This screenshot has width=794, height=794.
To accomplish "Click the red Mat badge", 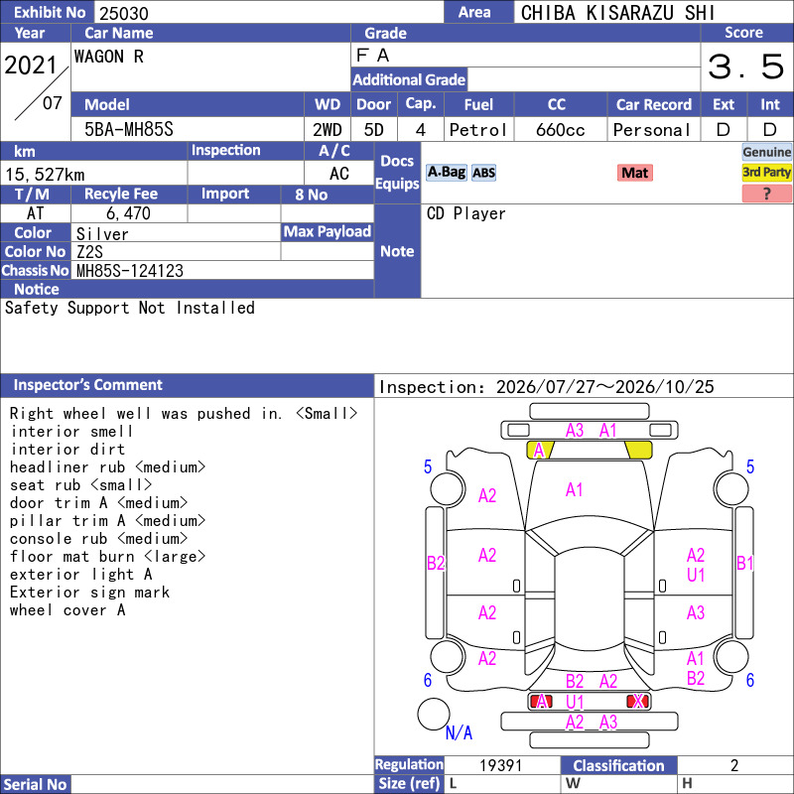I will click(634, 173).
